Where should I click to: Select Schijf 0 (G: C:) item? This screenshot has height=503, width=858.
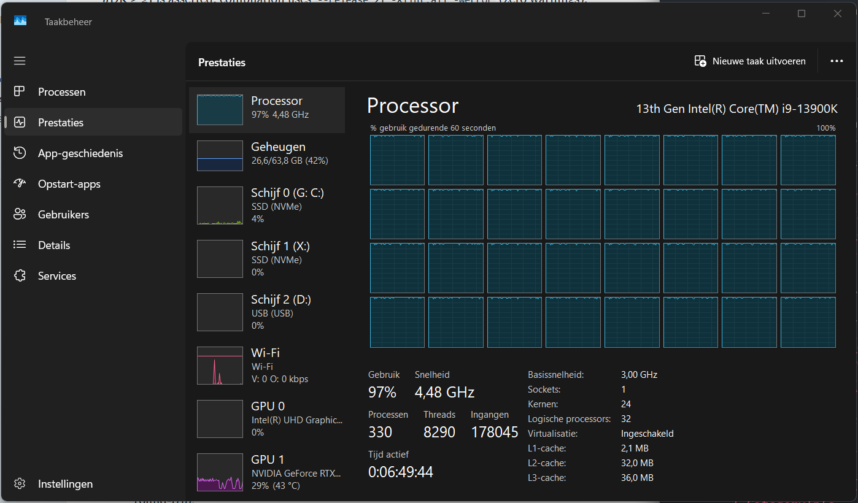267,205
